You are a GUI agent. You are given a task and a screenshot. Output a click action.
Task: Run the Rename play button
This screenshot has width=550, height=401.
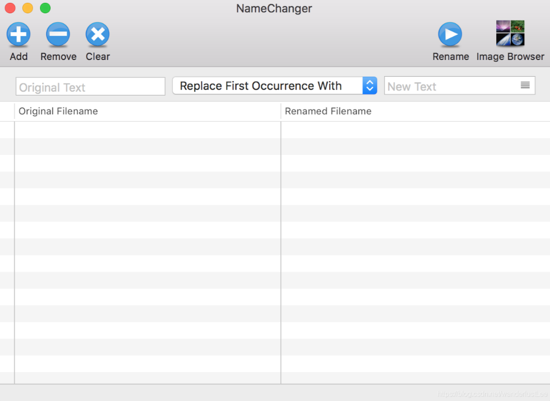tap(451, 34)
